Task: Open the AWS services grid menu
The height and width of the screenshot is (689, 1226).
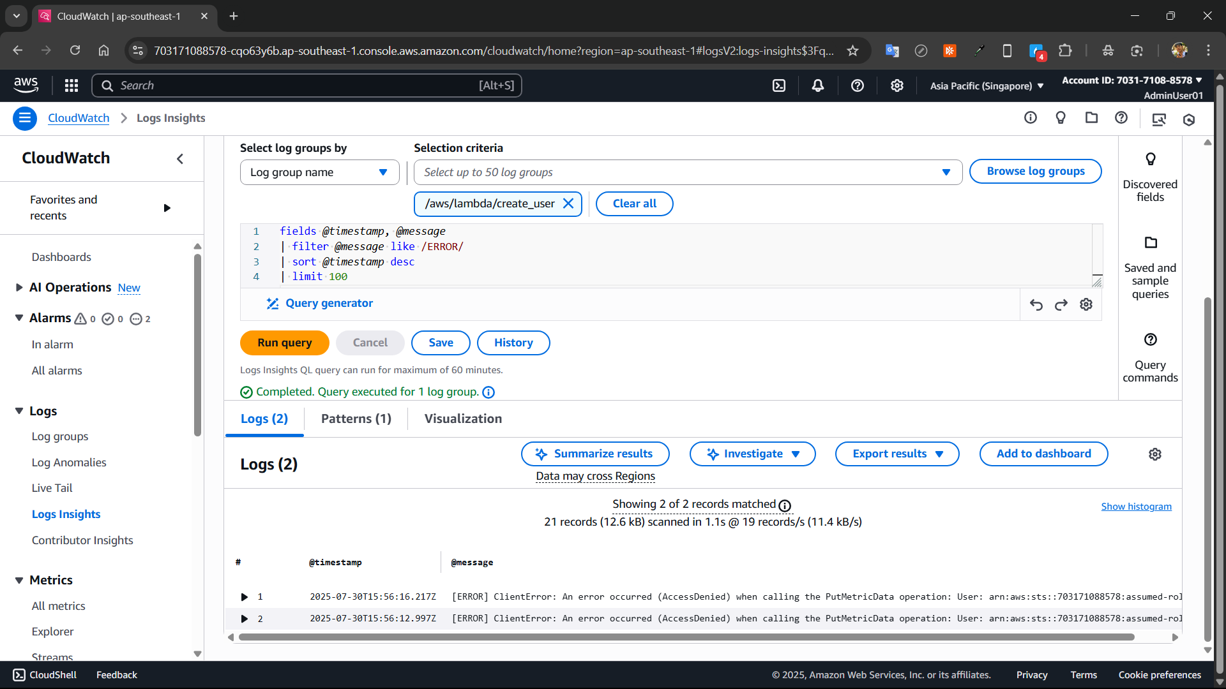Action: [x=72, y=85]
